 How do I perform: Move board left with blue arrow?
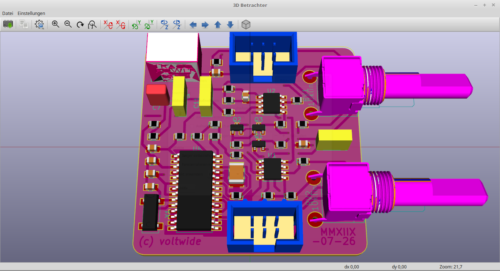click(x=193, y=25)
